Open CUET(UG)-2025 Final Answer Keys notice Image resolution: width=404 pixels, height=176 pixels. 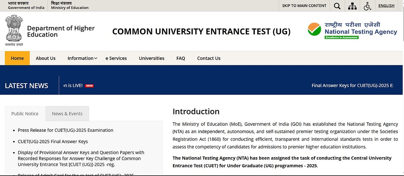pyautogui.click(x=53, y=142)
